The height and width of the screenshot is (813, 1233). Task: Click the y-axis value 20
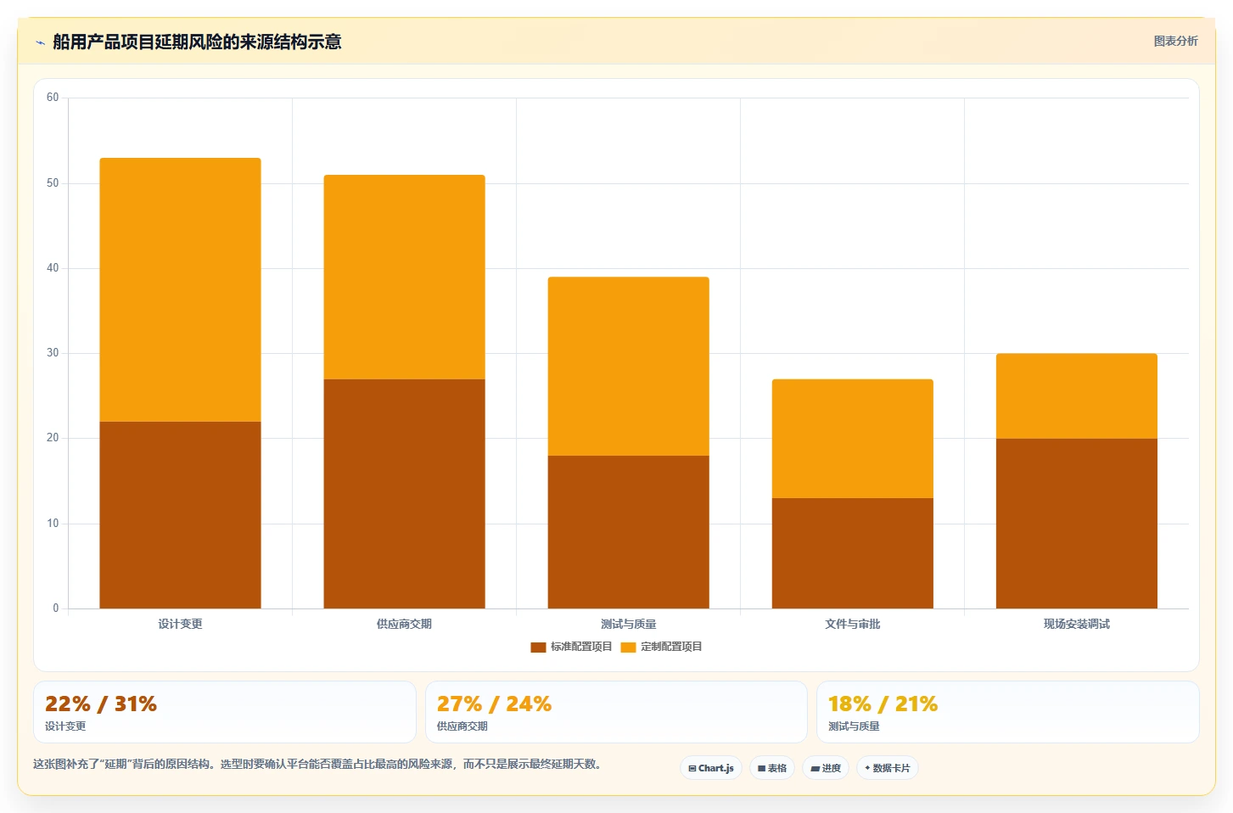click(x=53, y=438)
